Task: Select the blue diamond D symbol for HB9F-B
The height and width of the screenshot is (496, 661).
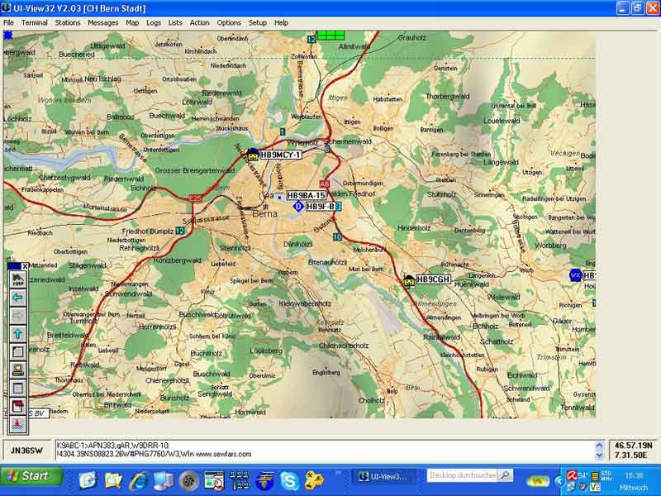Action: pos(298,207)
